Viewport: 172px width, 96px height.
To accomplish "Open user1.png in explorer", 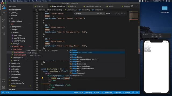I will tap(18, 35).
